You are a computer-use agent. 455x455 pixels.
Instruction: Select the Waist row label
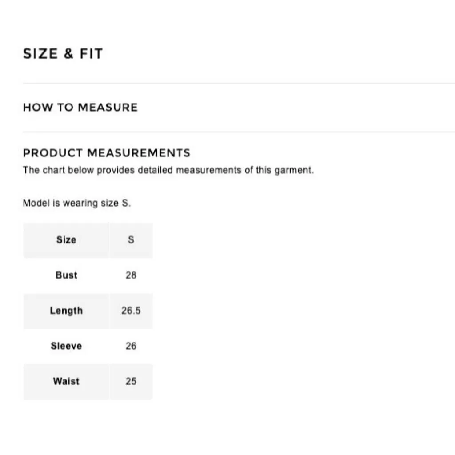point(66,381)
